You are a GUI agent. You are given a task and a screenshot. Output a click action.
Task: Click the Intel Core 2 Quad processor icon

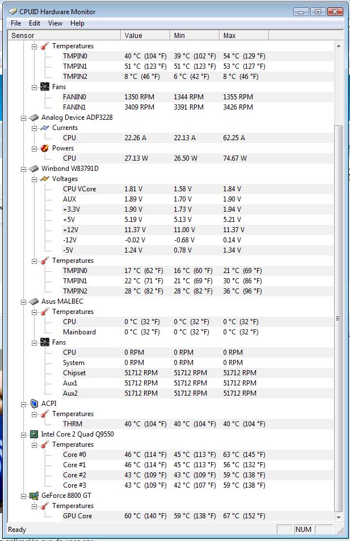coord(34,434)
